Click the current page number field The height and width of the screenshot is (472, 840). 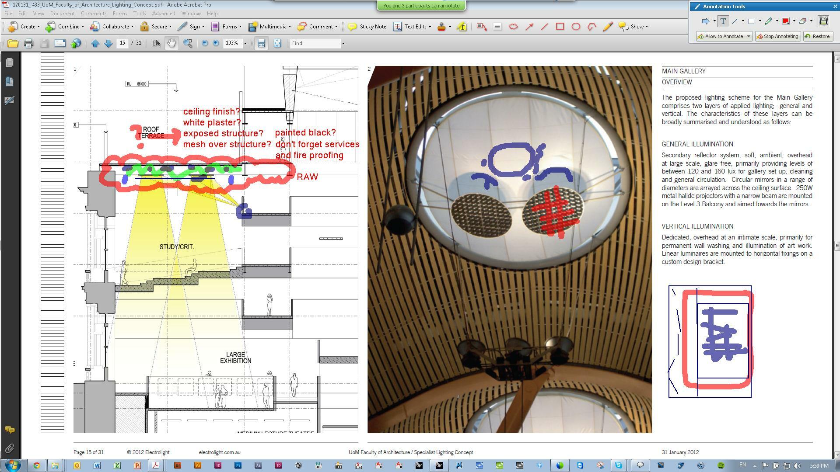tap(122, 43)
